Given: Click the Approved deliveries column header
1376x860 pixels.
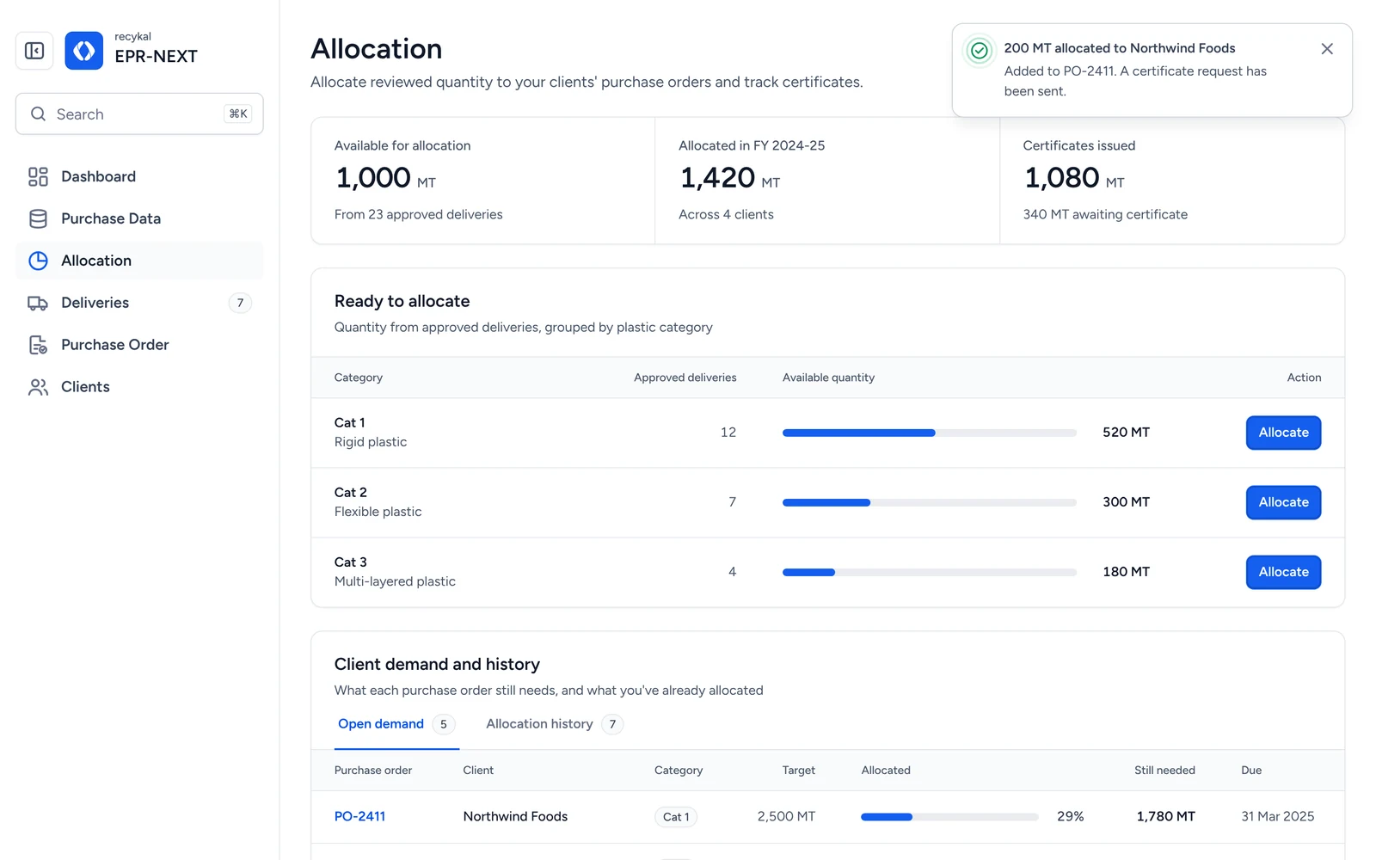Looking at the screenshot, I should tap(685, 378).
